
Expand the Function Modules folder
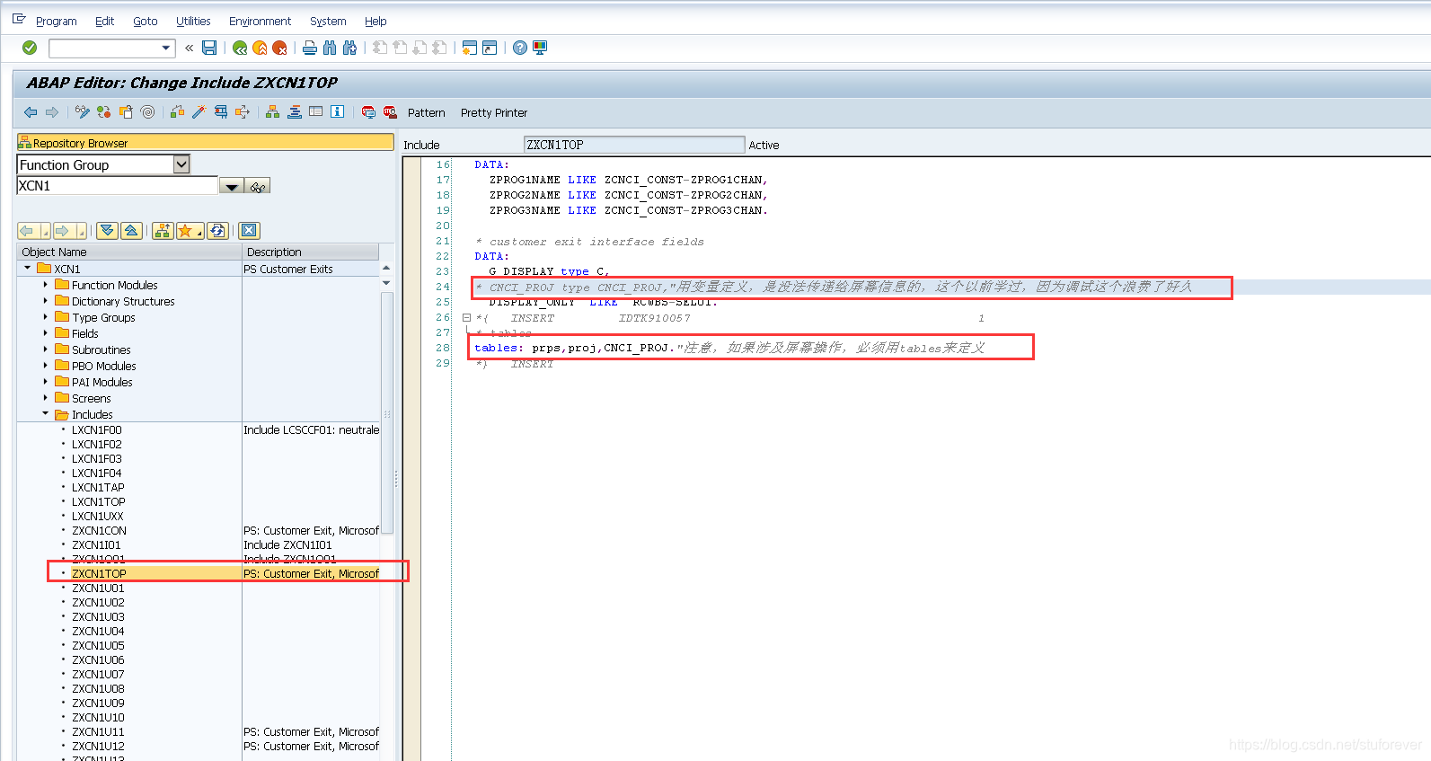(x=46, y=284)
